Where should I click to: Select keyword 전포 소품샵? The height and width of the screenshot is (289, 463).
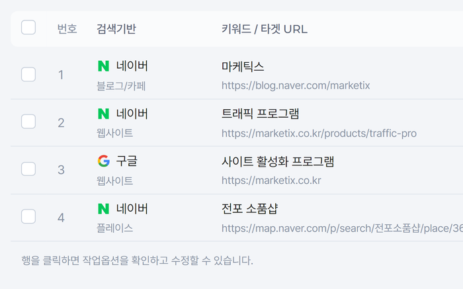pos(250,209)
